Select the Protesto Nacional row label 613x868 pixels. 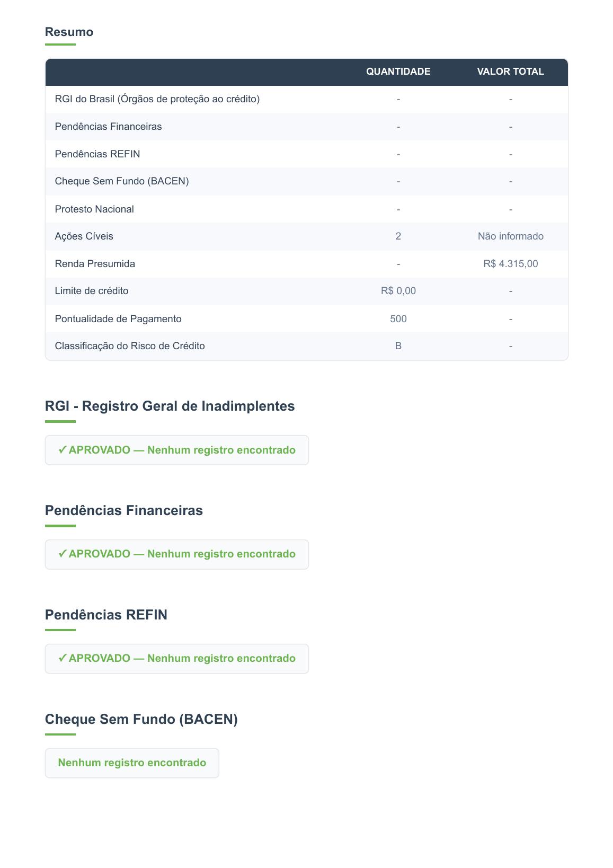tap(94, 209)
